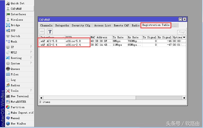Open Queues in the sidebar
The width and height of the screenshot is (203, 128).
point(15,69)
